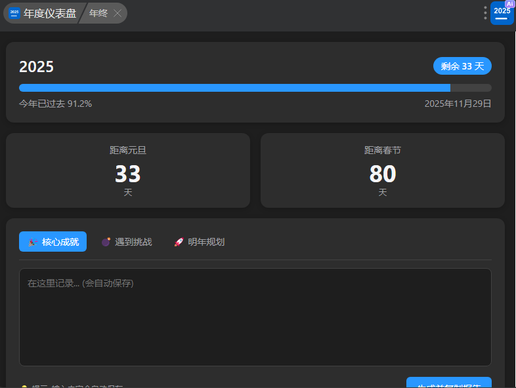The height and width of the screenshot is (388, 516).
Task: Click the party popper icon on 核心成就
Action: click(32, 242)
